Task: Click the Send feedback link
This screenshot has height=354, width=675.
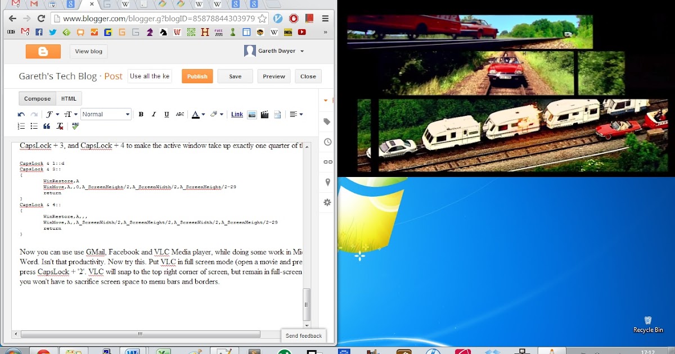Action: [303, 335]
